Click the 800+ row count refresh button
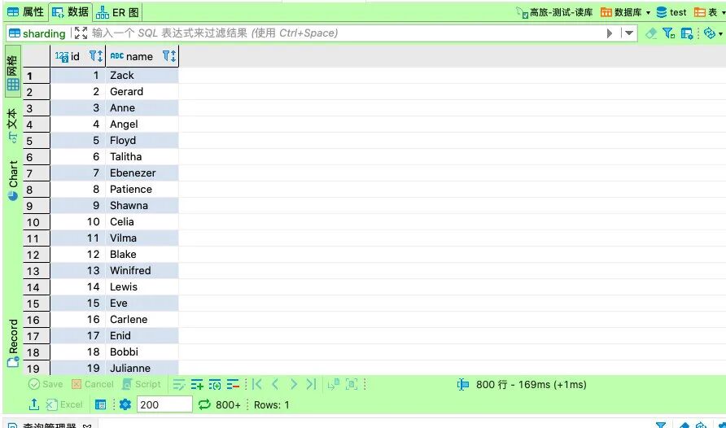 point(220,404)
